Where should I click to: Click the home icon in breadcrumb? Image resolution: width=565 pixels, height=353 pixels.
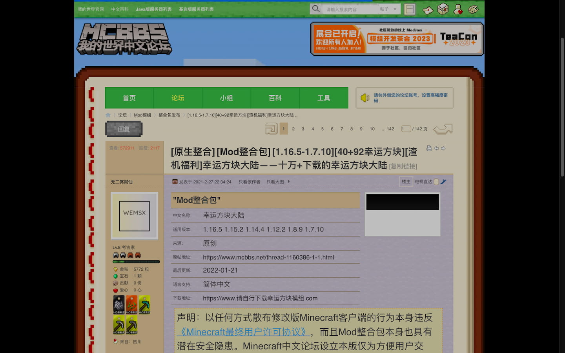pyautogui.click(x=108, y=115)
